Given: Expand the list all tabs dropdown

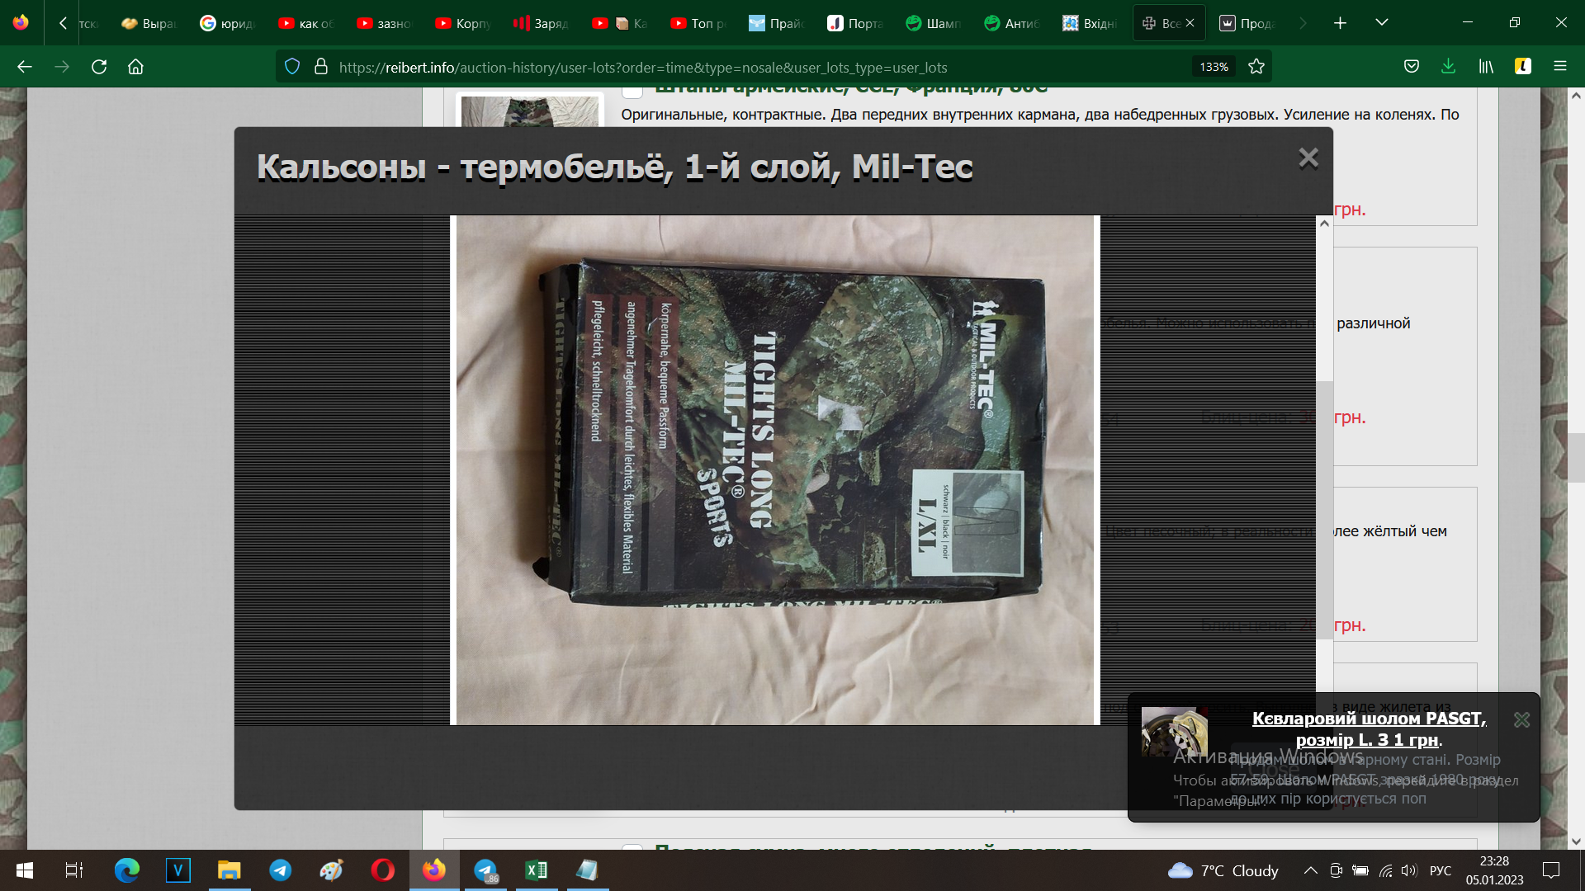Looking at the screenshot, I should click(x=1382, y=23).
